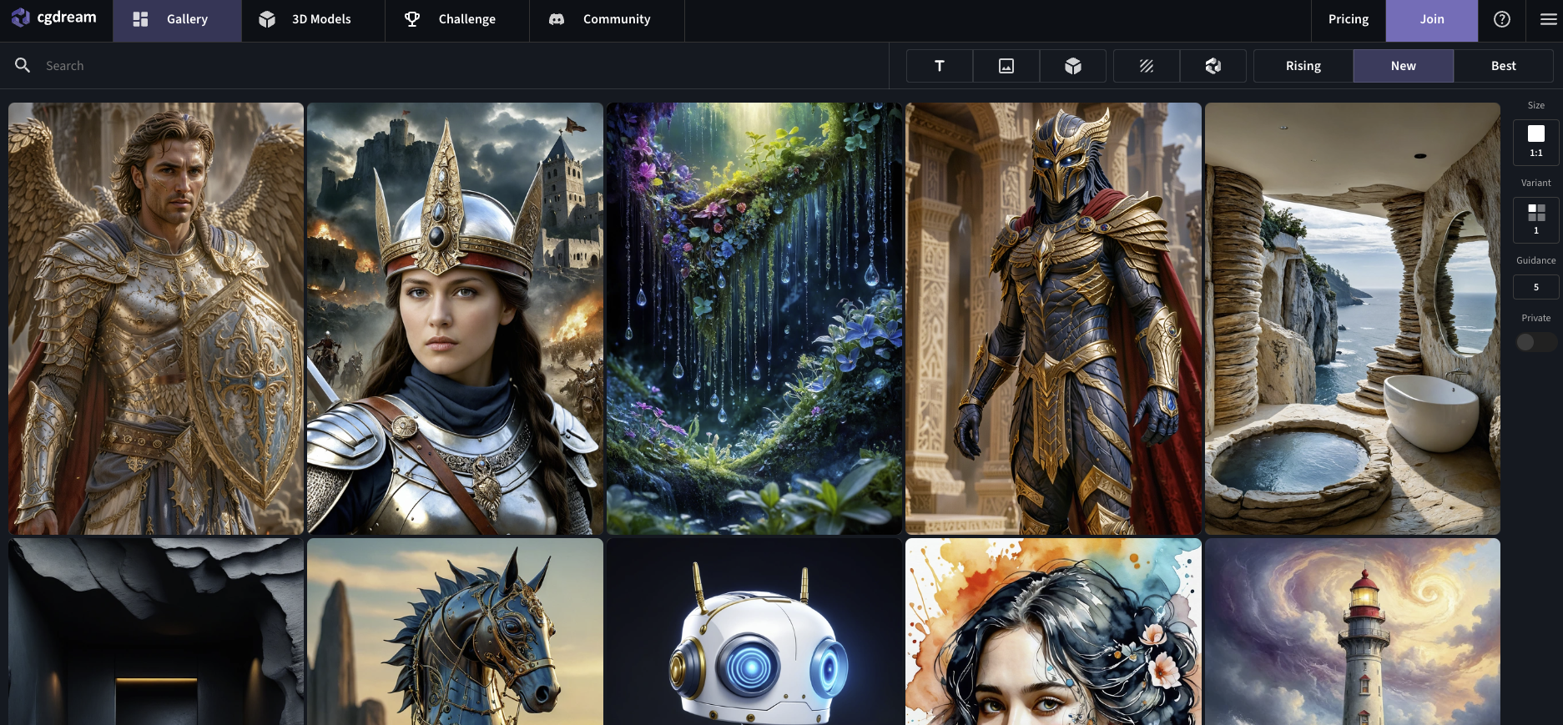Open the watercolor woman portrait image
This screenshot has width=1563, height=725.
[x=1053, y=632]
